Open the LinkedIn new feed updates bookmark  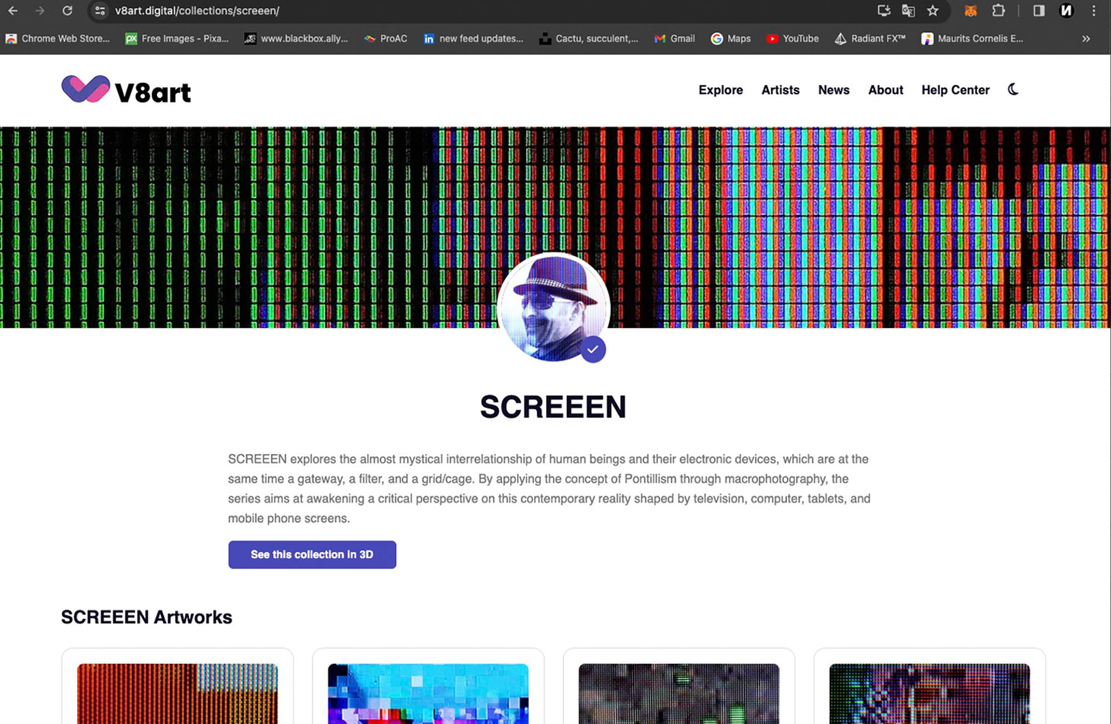(x=473, y=38)
